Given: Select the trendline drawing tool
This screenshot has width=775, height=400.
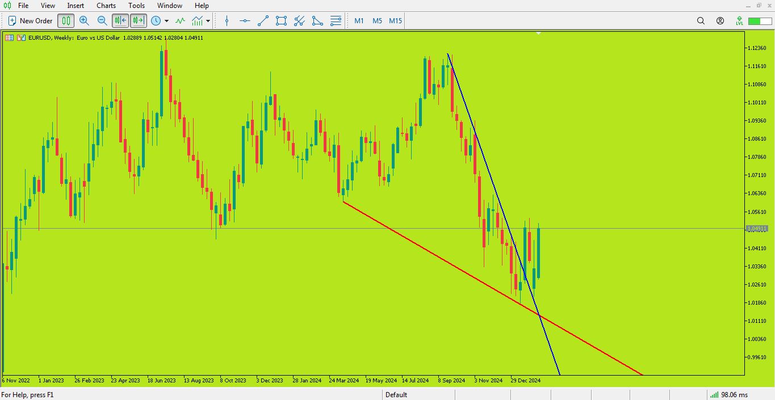Looking at the screenshot, I should pyautogui.click(x=263, y=21).
